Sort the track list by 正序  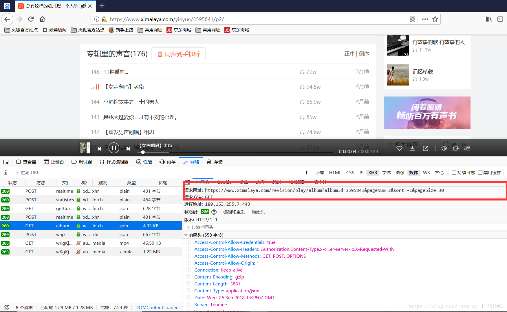(x=349, y=54)
